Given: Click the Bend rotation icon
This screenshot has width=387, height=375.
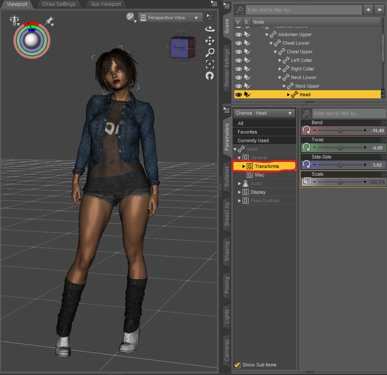Looking at the screenshot, I should pos(306,130).
